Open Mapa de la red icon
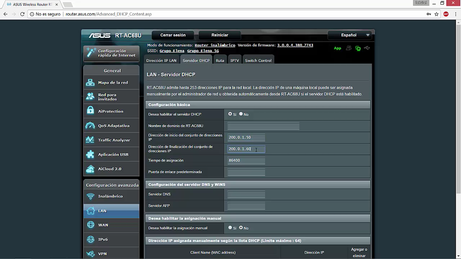This screenshot has width=461, height=259. 90,82
